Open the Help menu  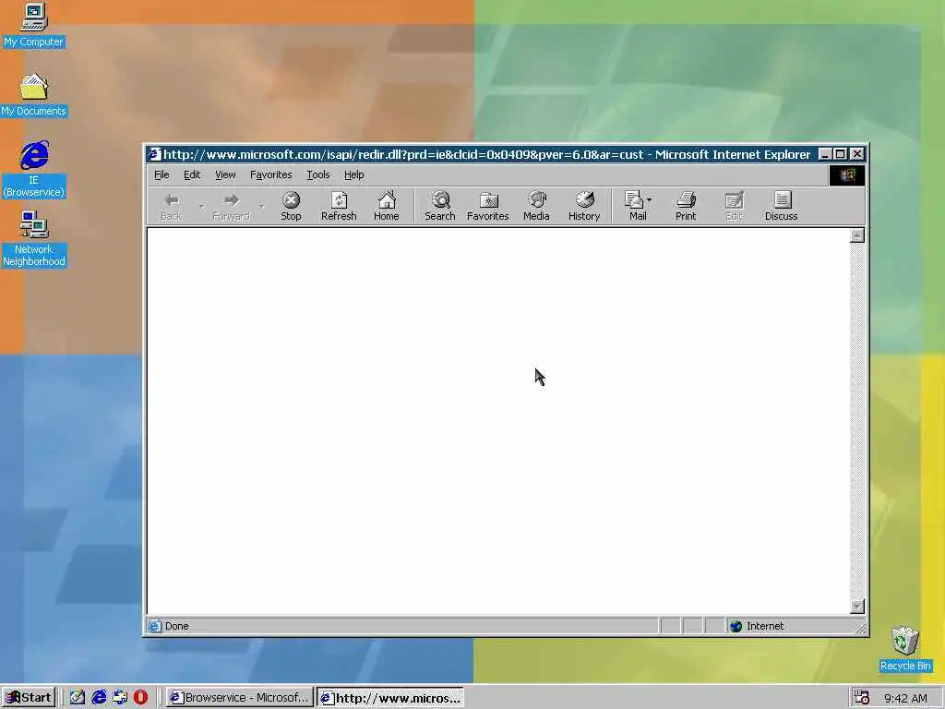(353, 174)
